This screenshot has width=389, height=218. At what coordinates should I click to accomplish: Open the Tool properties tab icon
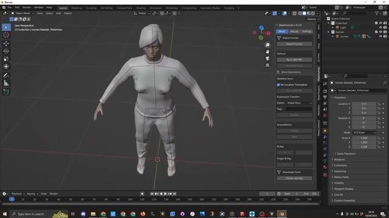click(325, 84)
